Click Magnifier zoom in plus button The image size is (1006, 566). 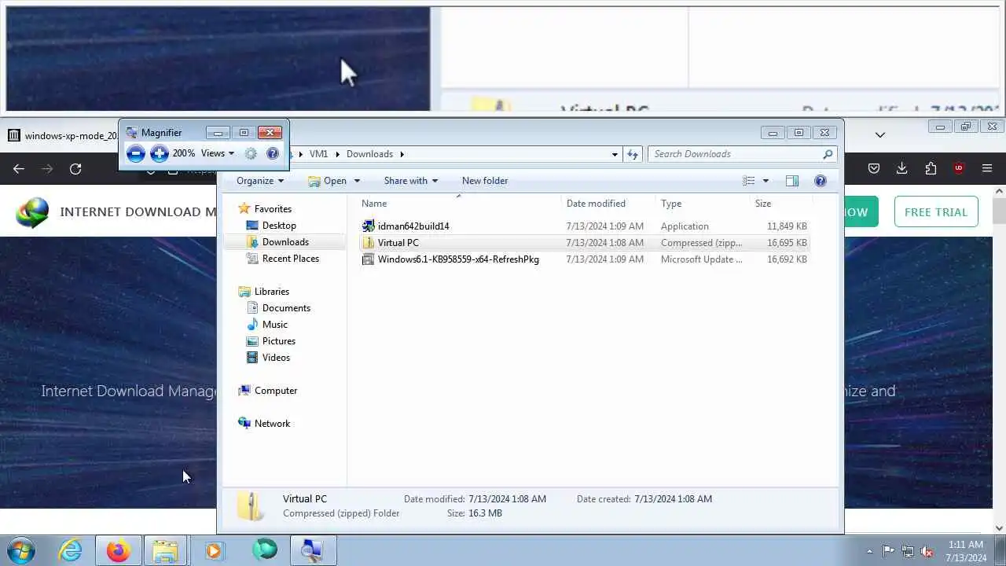pos(160,153)
